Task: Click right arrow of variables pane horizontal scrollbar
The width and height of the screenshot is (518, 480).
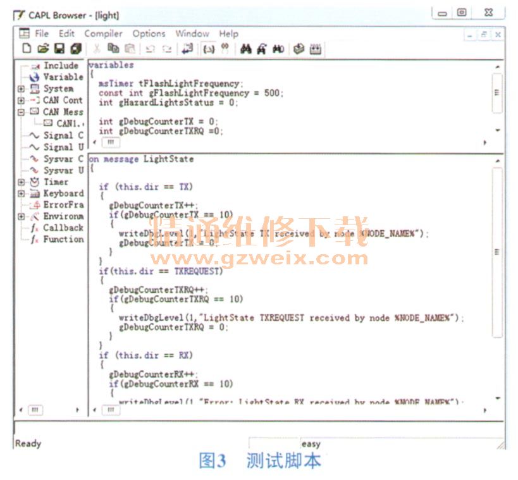Action: [x=485, y=143]
